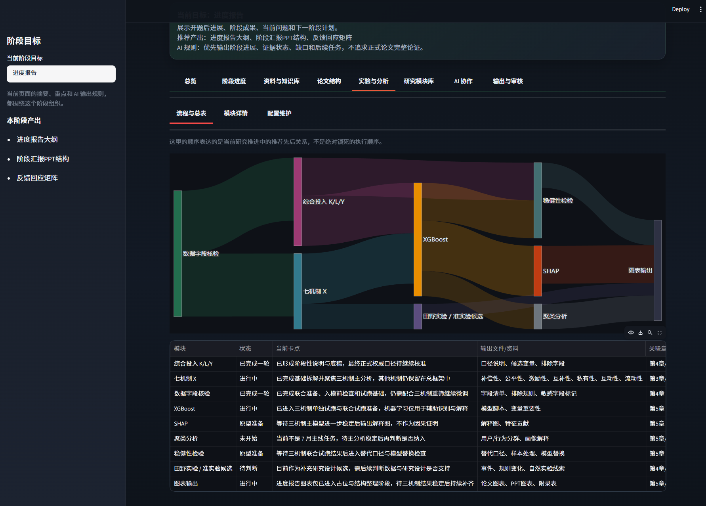Open the three-dot app menu
Image resolution: width=706 pixels, height=506 pixels.
pyautogui.click(x=700, y=9)
